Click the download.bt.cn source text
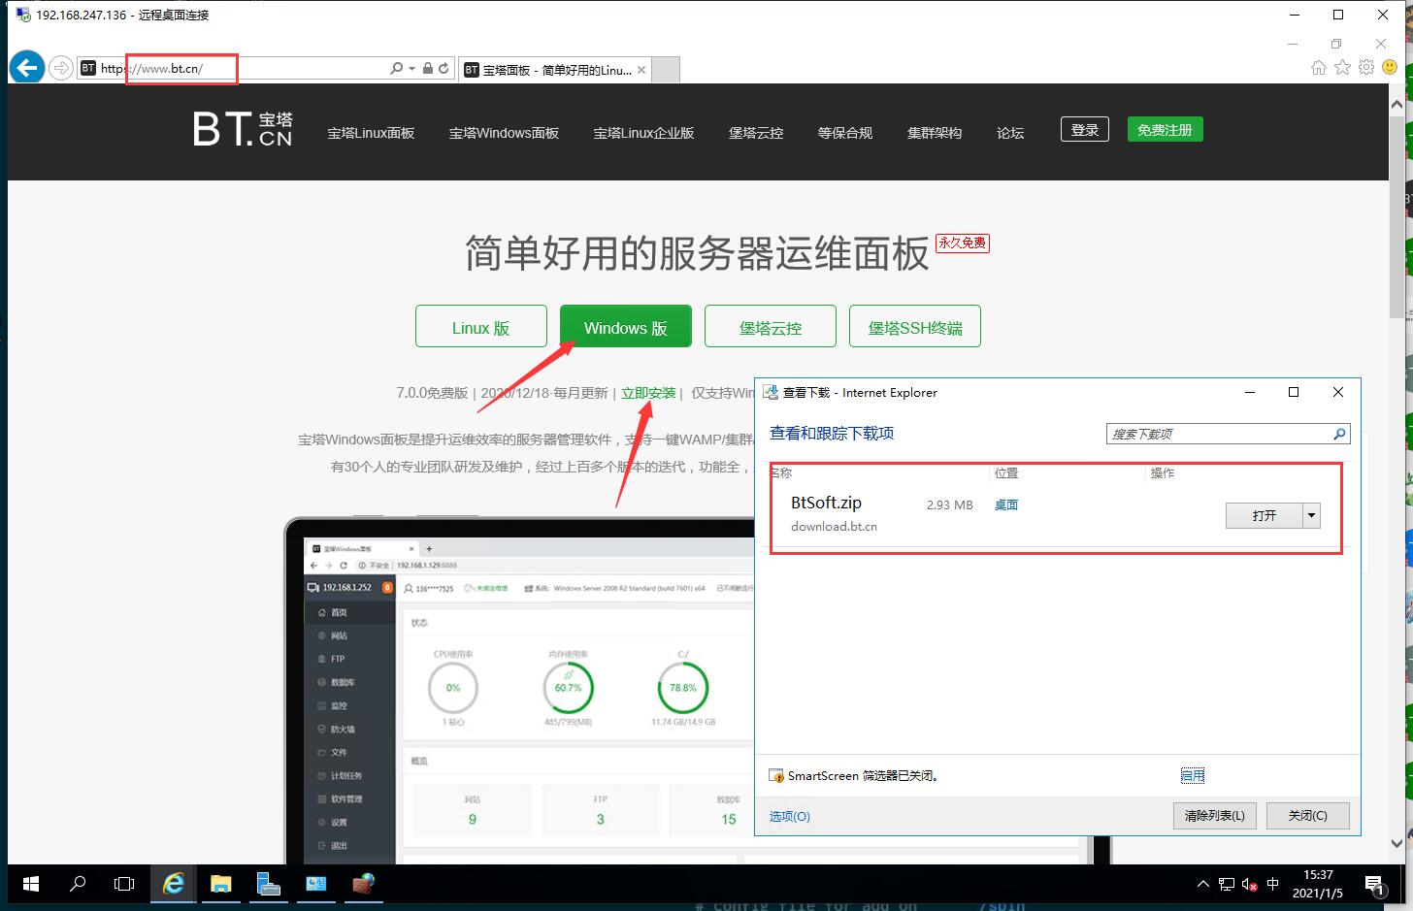 (x=834, y=526)
